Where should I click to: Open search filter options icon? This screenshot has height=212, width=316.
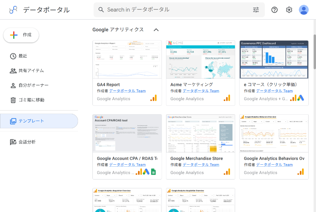point(256,10)
